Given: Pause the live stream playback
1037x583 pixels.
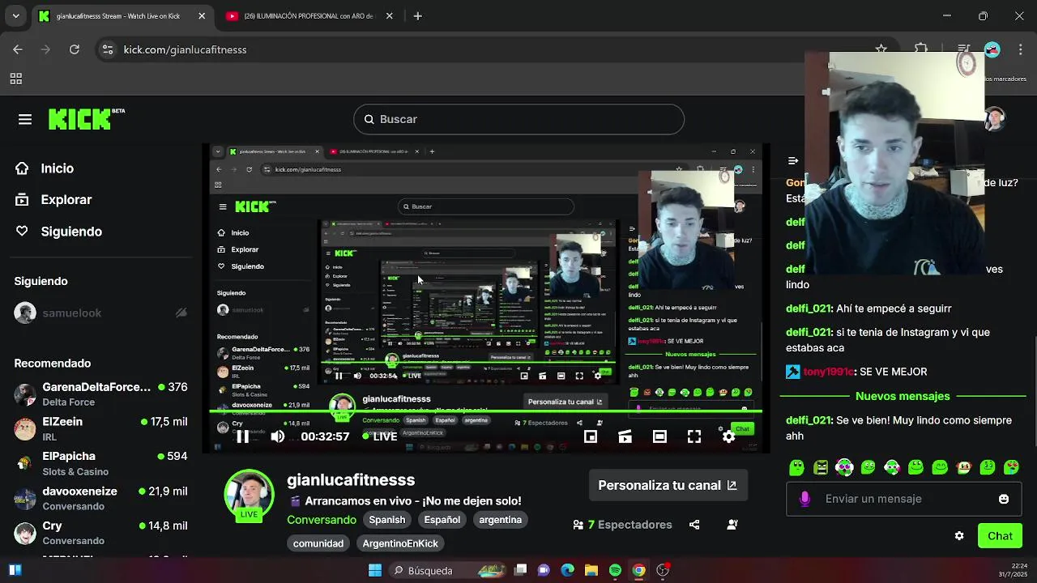Looking at the screenshot, I should pos(242,436).
